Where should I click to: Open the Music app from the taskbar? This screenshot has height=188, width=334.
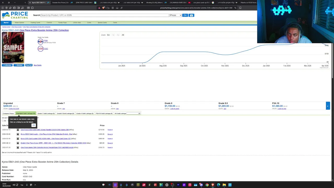(190, 185)
